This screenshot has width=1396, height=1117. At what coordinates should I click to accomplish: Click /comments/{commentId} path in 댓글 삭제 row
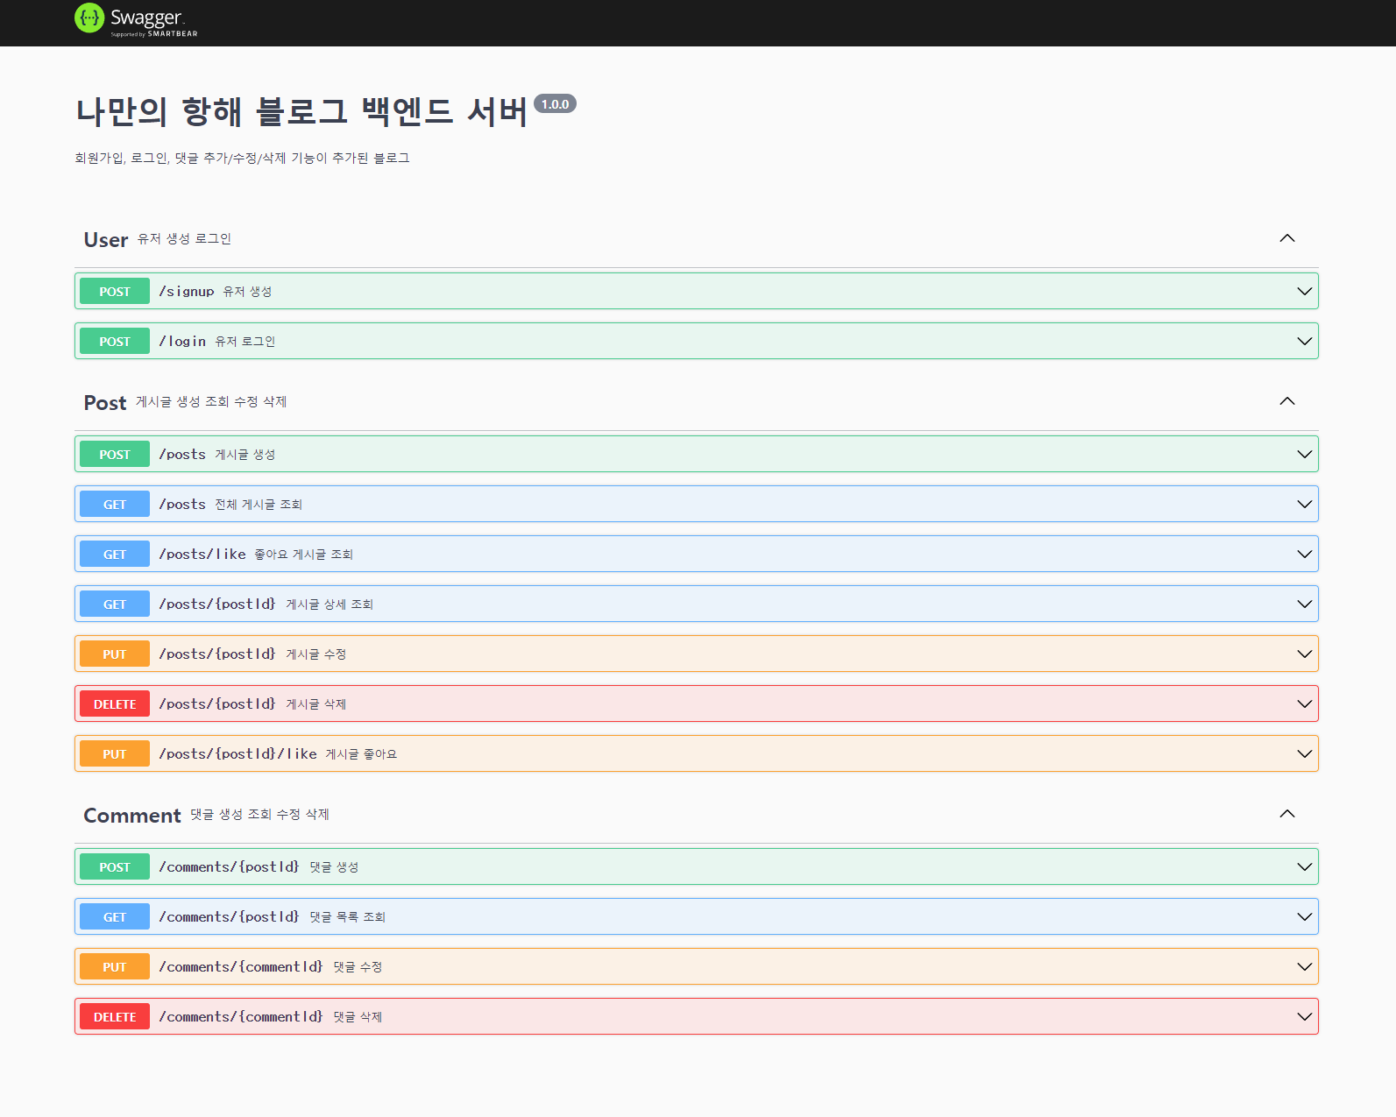(241, 1016)
